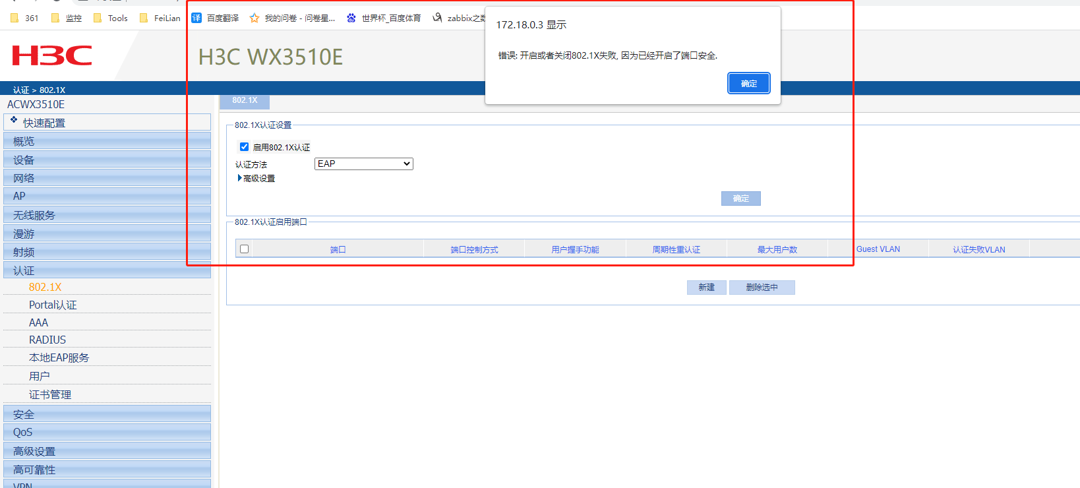The width and height of the screenshot is (1080, 488).
Task: Click the ACWX3510E device name
Action: tap(36, 104)
